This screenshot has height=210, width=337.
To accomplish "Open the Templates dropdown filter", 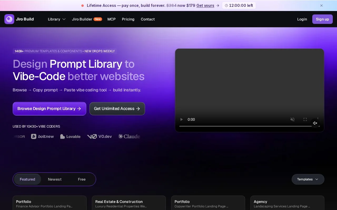I will 308,179.
